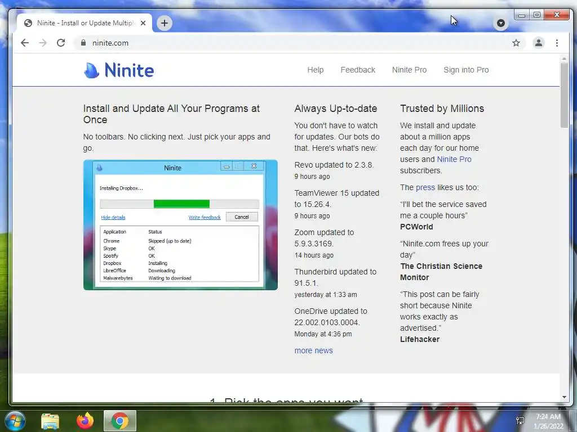Click 'Trusted by Millions' heading
577x432 pixels.
click(x=442, y=109)
